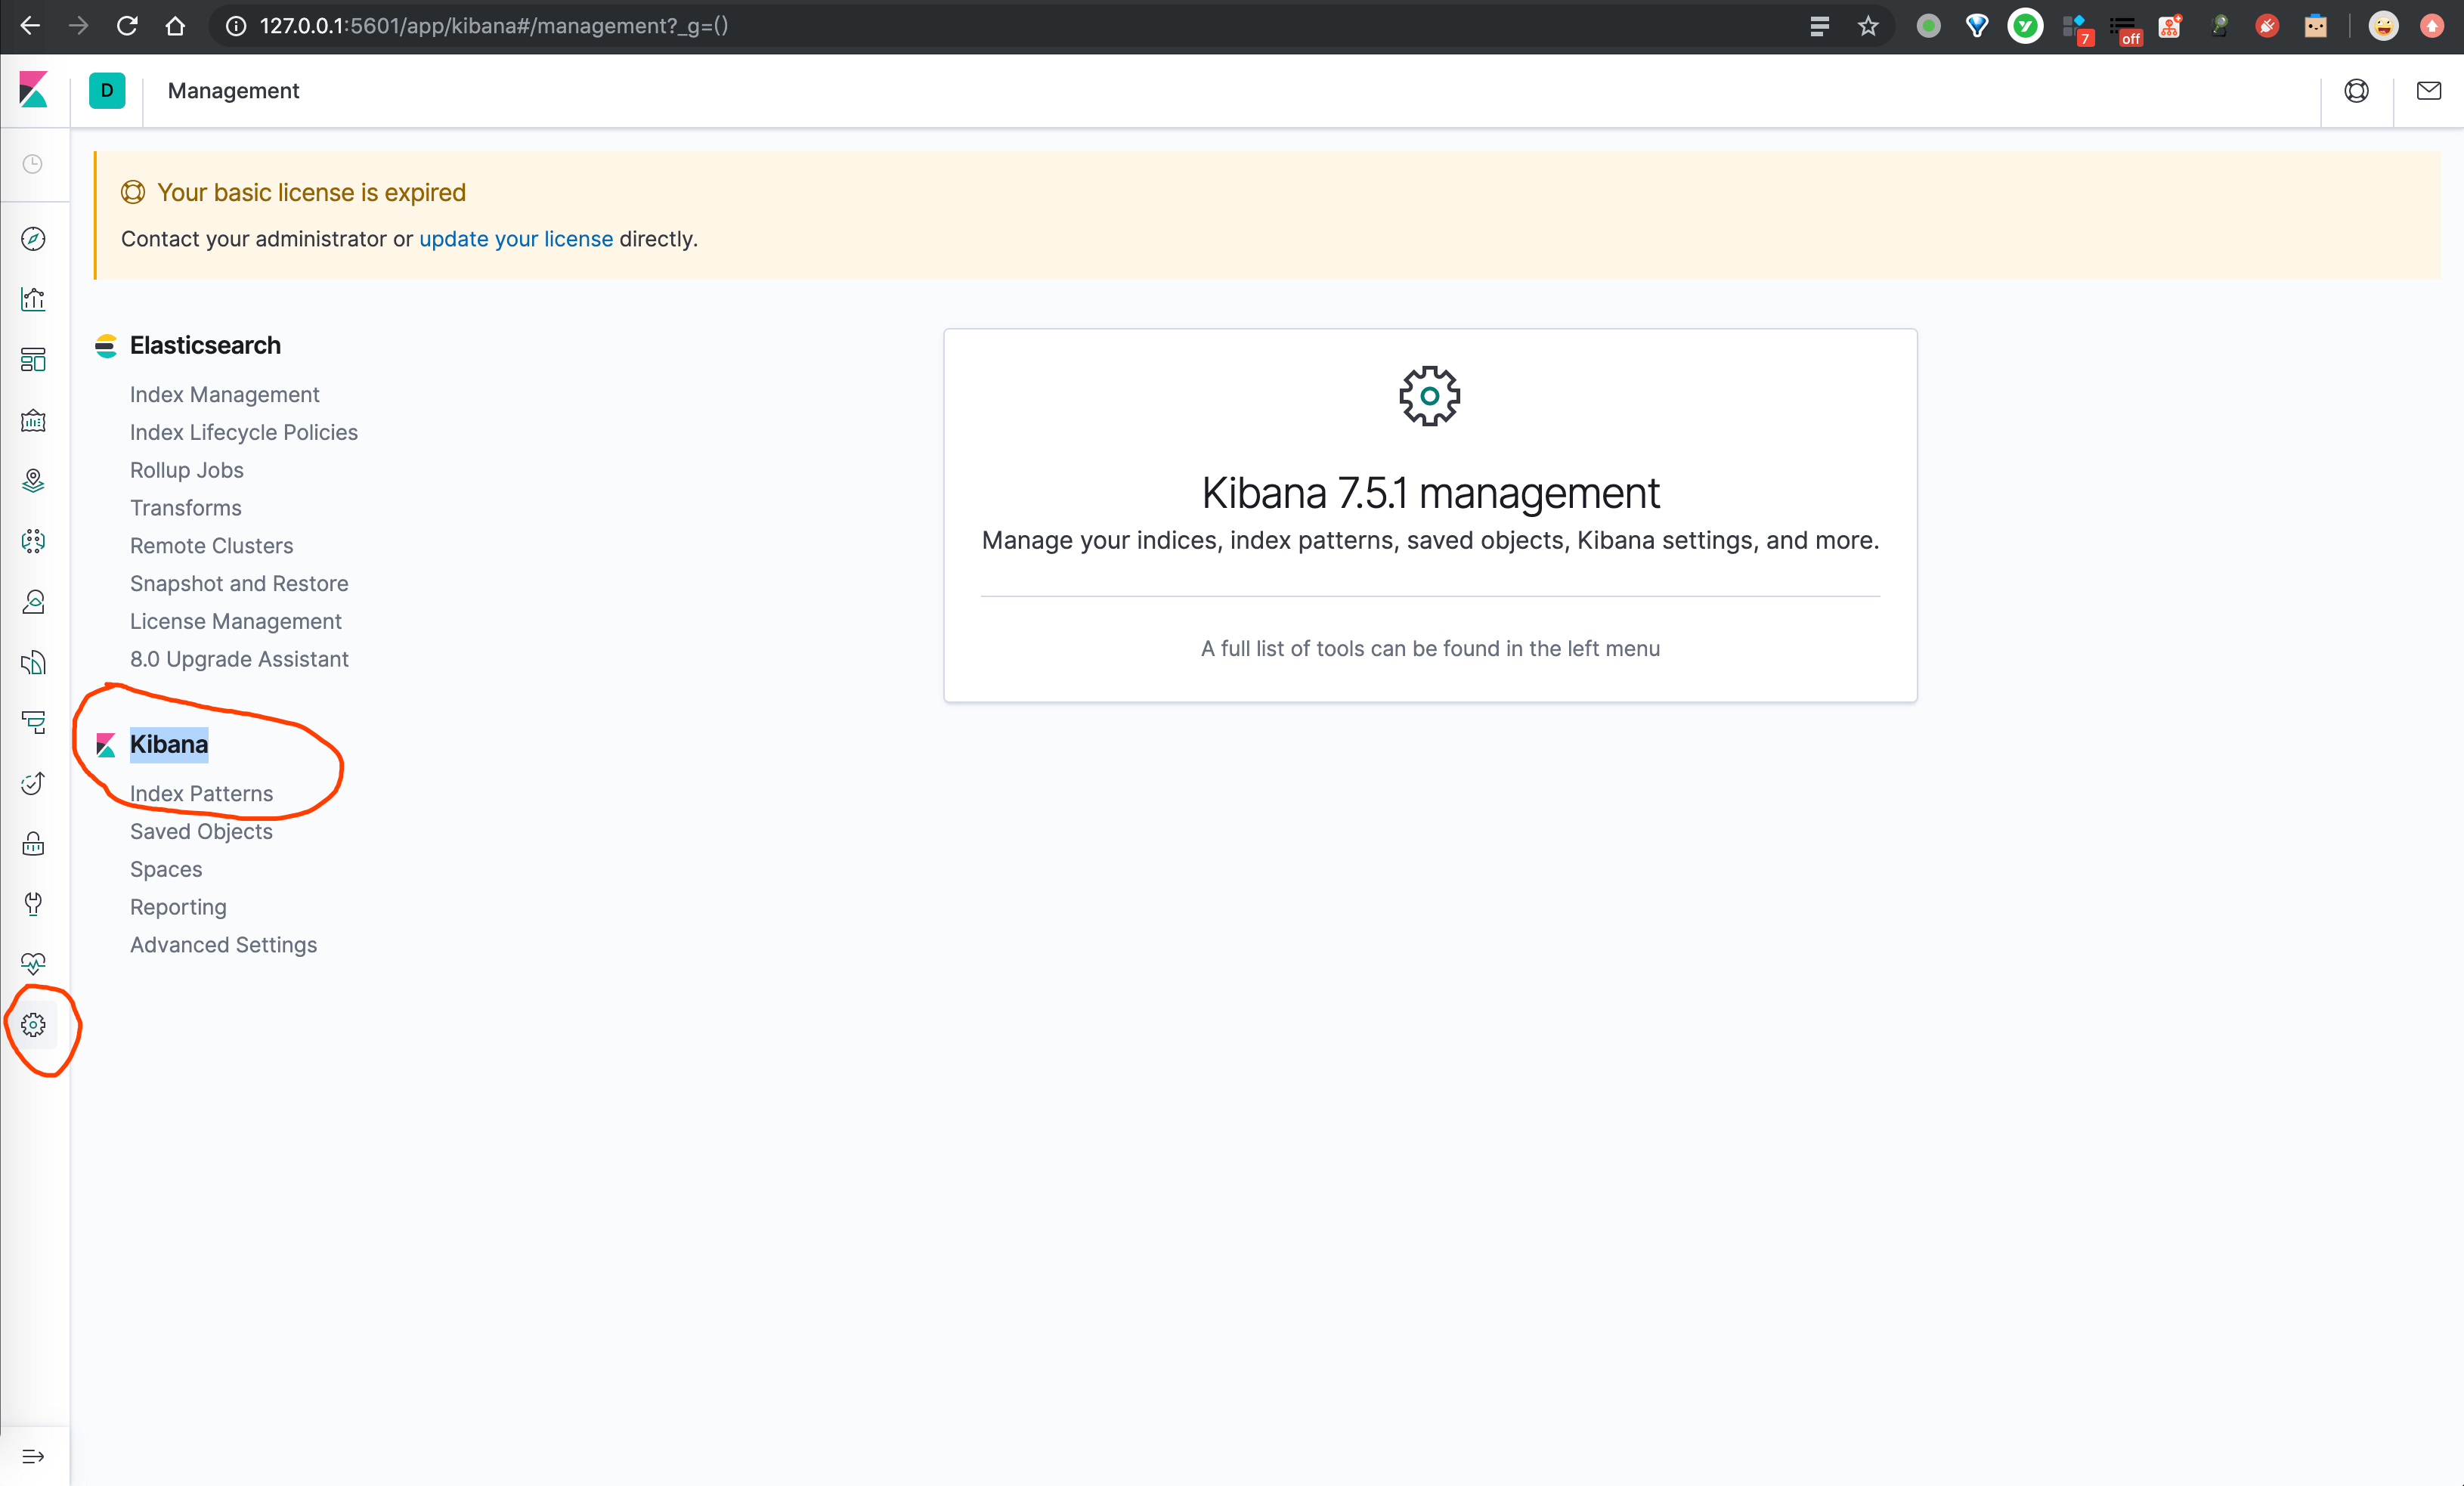Click the update your license link
The height and width of the screenshot is (1486, 2464).
[x=515, y=239]
